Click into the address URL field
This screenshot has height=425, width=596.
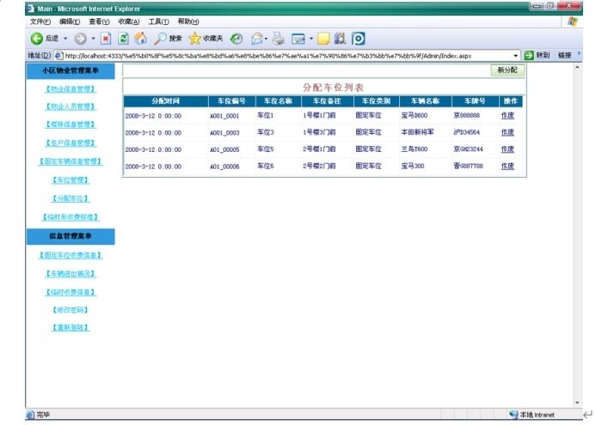(x=287, y=56)
